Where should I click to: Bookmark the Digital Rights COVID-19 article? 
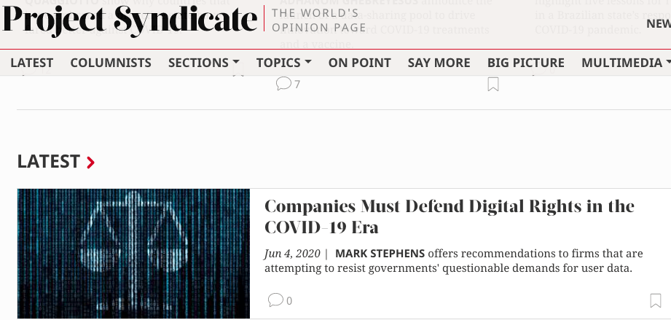(x=656, y=300)
